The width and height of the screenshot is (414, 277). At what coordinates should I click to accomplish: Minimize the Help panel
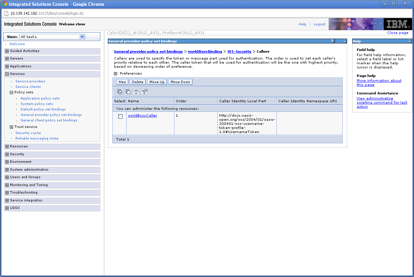click(x=410, y=41)
